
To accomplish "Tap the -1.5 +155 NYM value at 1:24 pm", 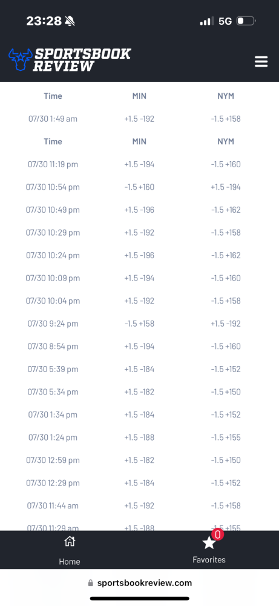I will pos(226,438).
